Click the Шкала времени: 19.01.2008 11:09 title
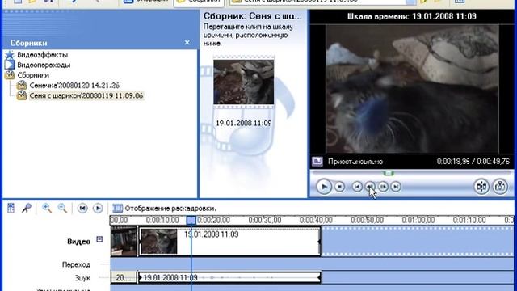The height and width of the screenshot is (291, 517). pyautogui.click(x=412, y=16)
